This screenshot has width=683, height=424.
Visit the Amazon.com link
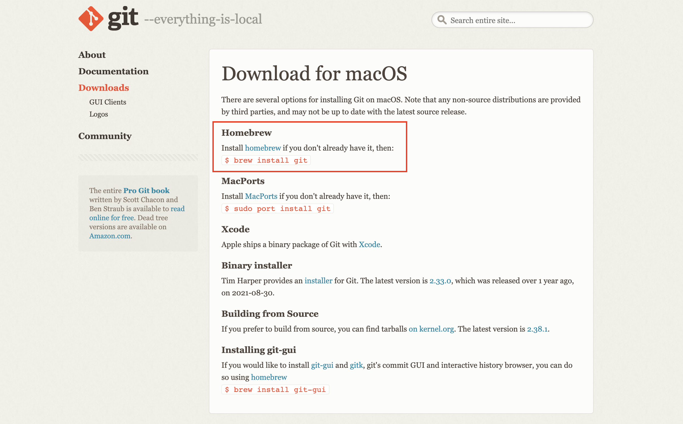110,236
